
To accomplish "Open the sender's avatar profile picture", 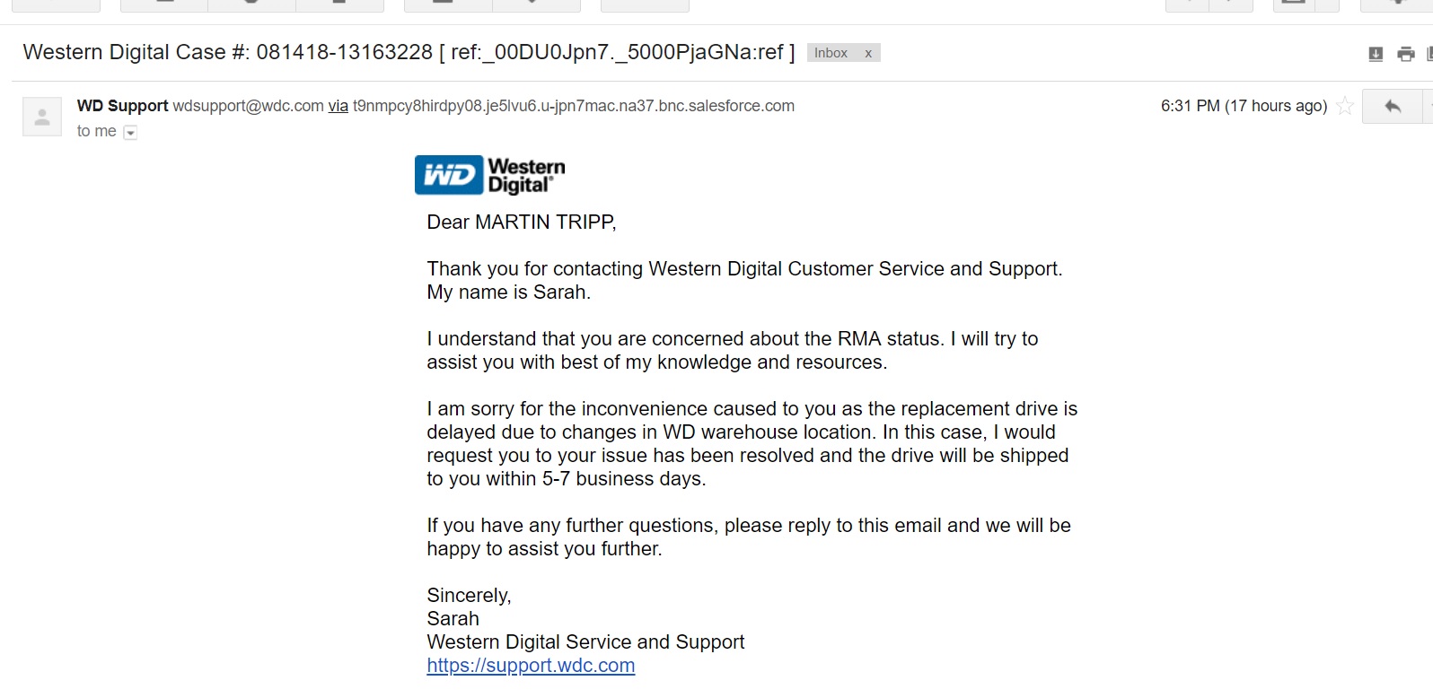I will pyautogui.click(x=42, y=117).
